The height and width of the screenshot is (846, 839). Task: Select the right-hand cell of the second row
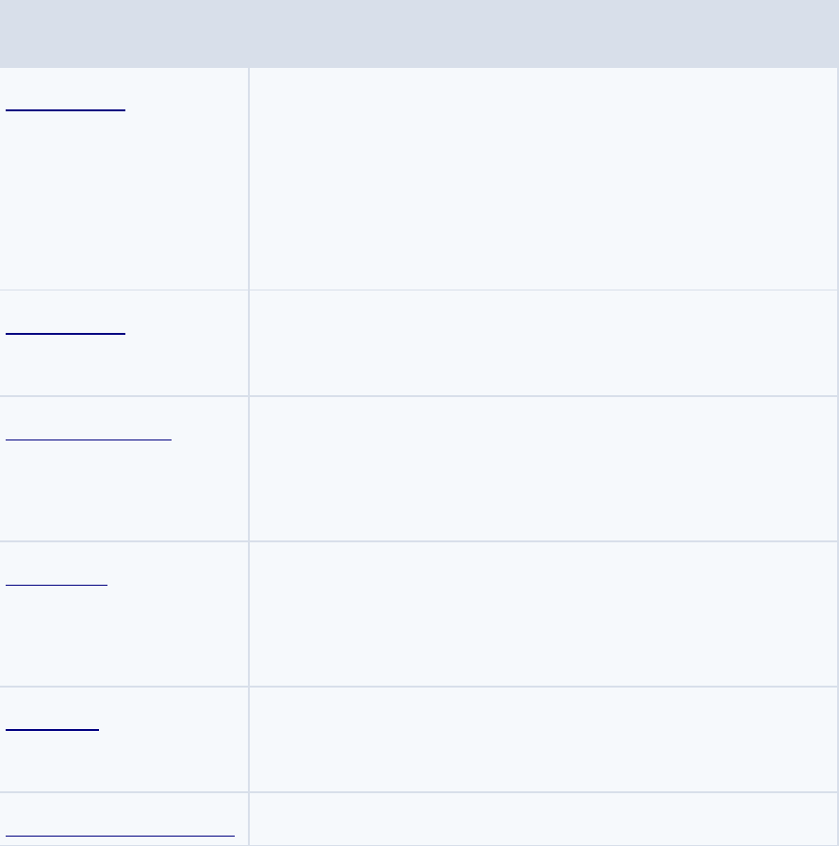tap(544, 343)
